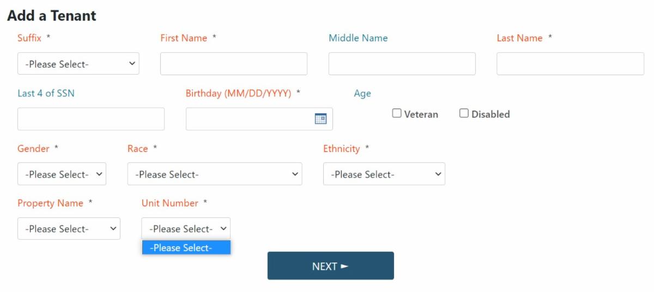Click the Unit Number dropdown
The image size is (654, 292).
click(x=186, y=229)
